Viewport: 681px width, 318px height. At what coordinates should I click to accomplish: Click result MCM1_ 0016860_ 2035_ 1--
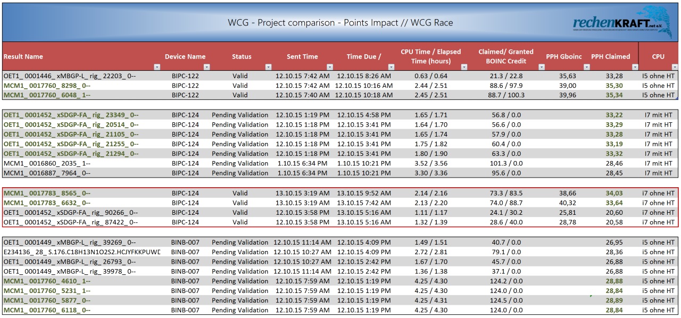(47, 163)
